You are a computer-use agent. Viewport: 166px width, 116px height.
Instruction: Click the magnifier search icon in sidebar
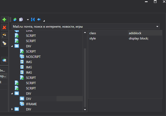[4, 60]
